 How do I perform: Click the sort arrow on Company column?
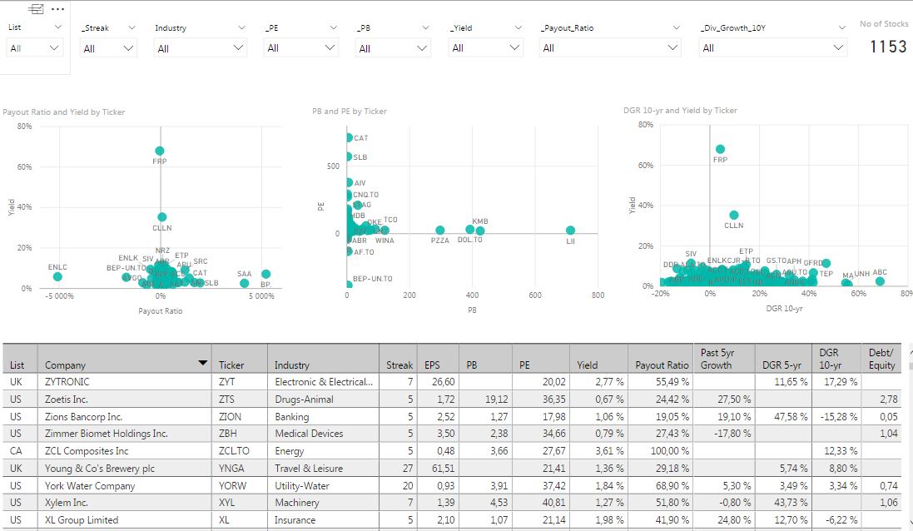(202, 363)
